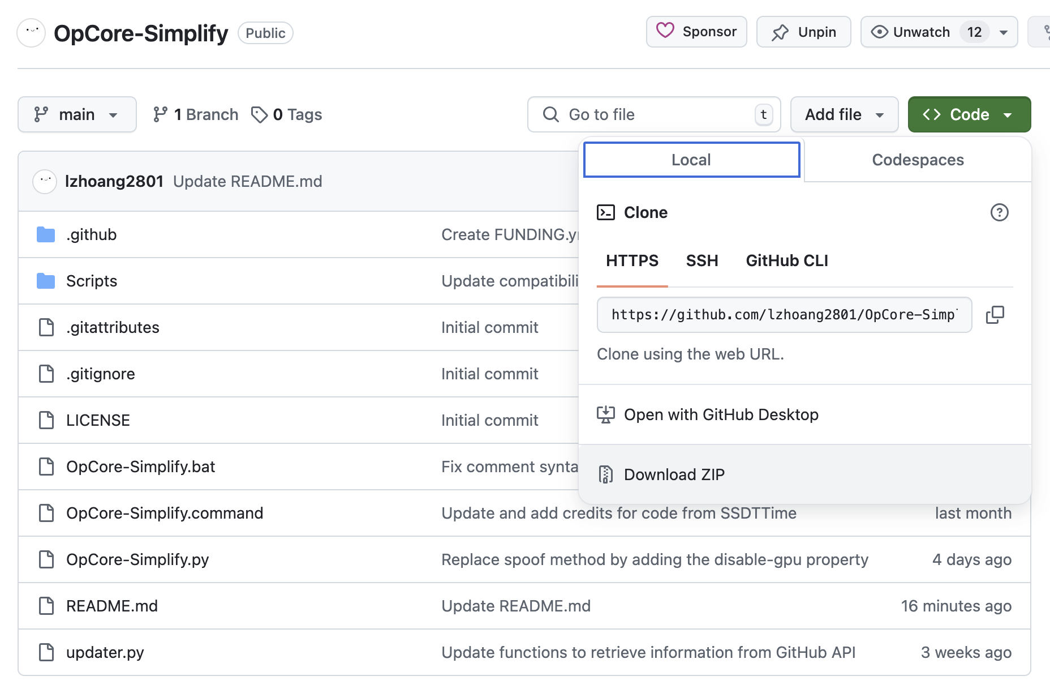Open the main branch selector dropdown
Image resolution: width=1050 pixels, height=693 pixels.
click(77, 114)
